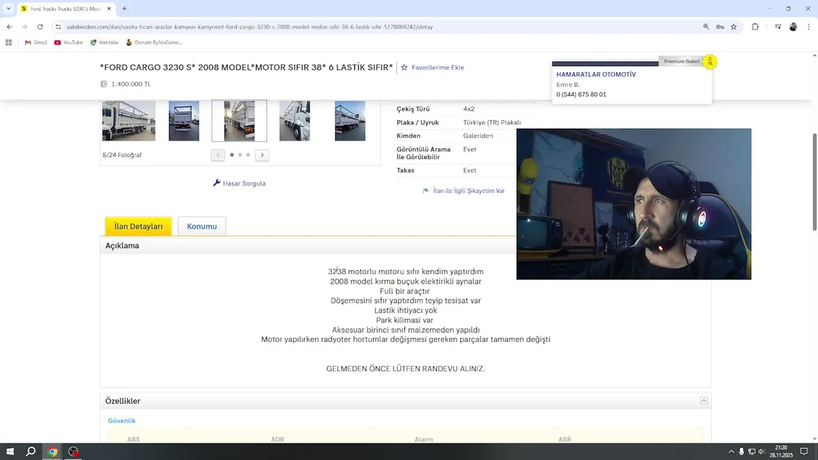818x460 pixels.
Task: Click the site info icon in address bar
Action: [58, 27]
